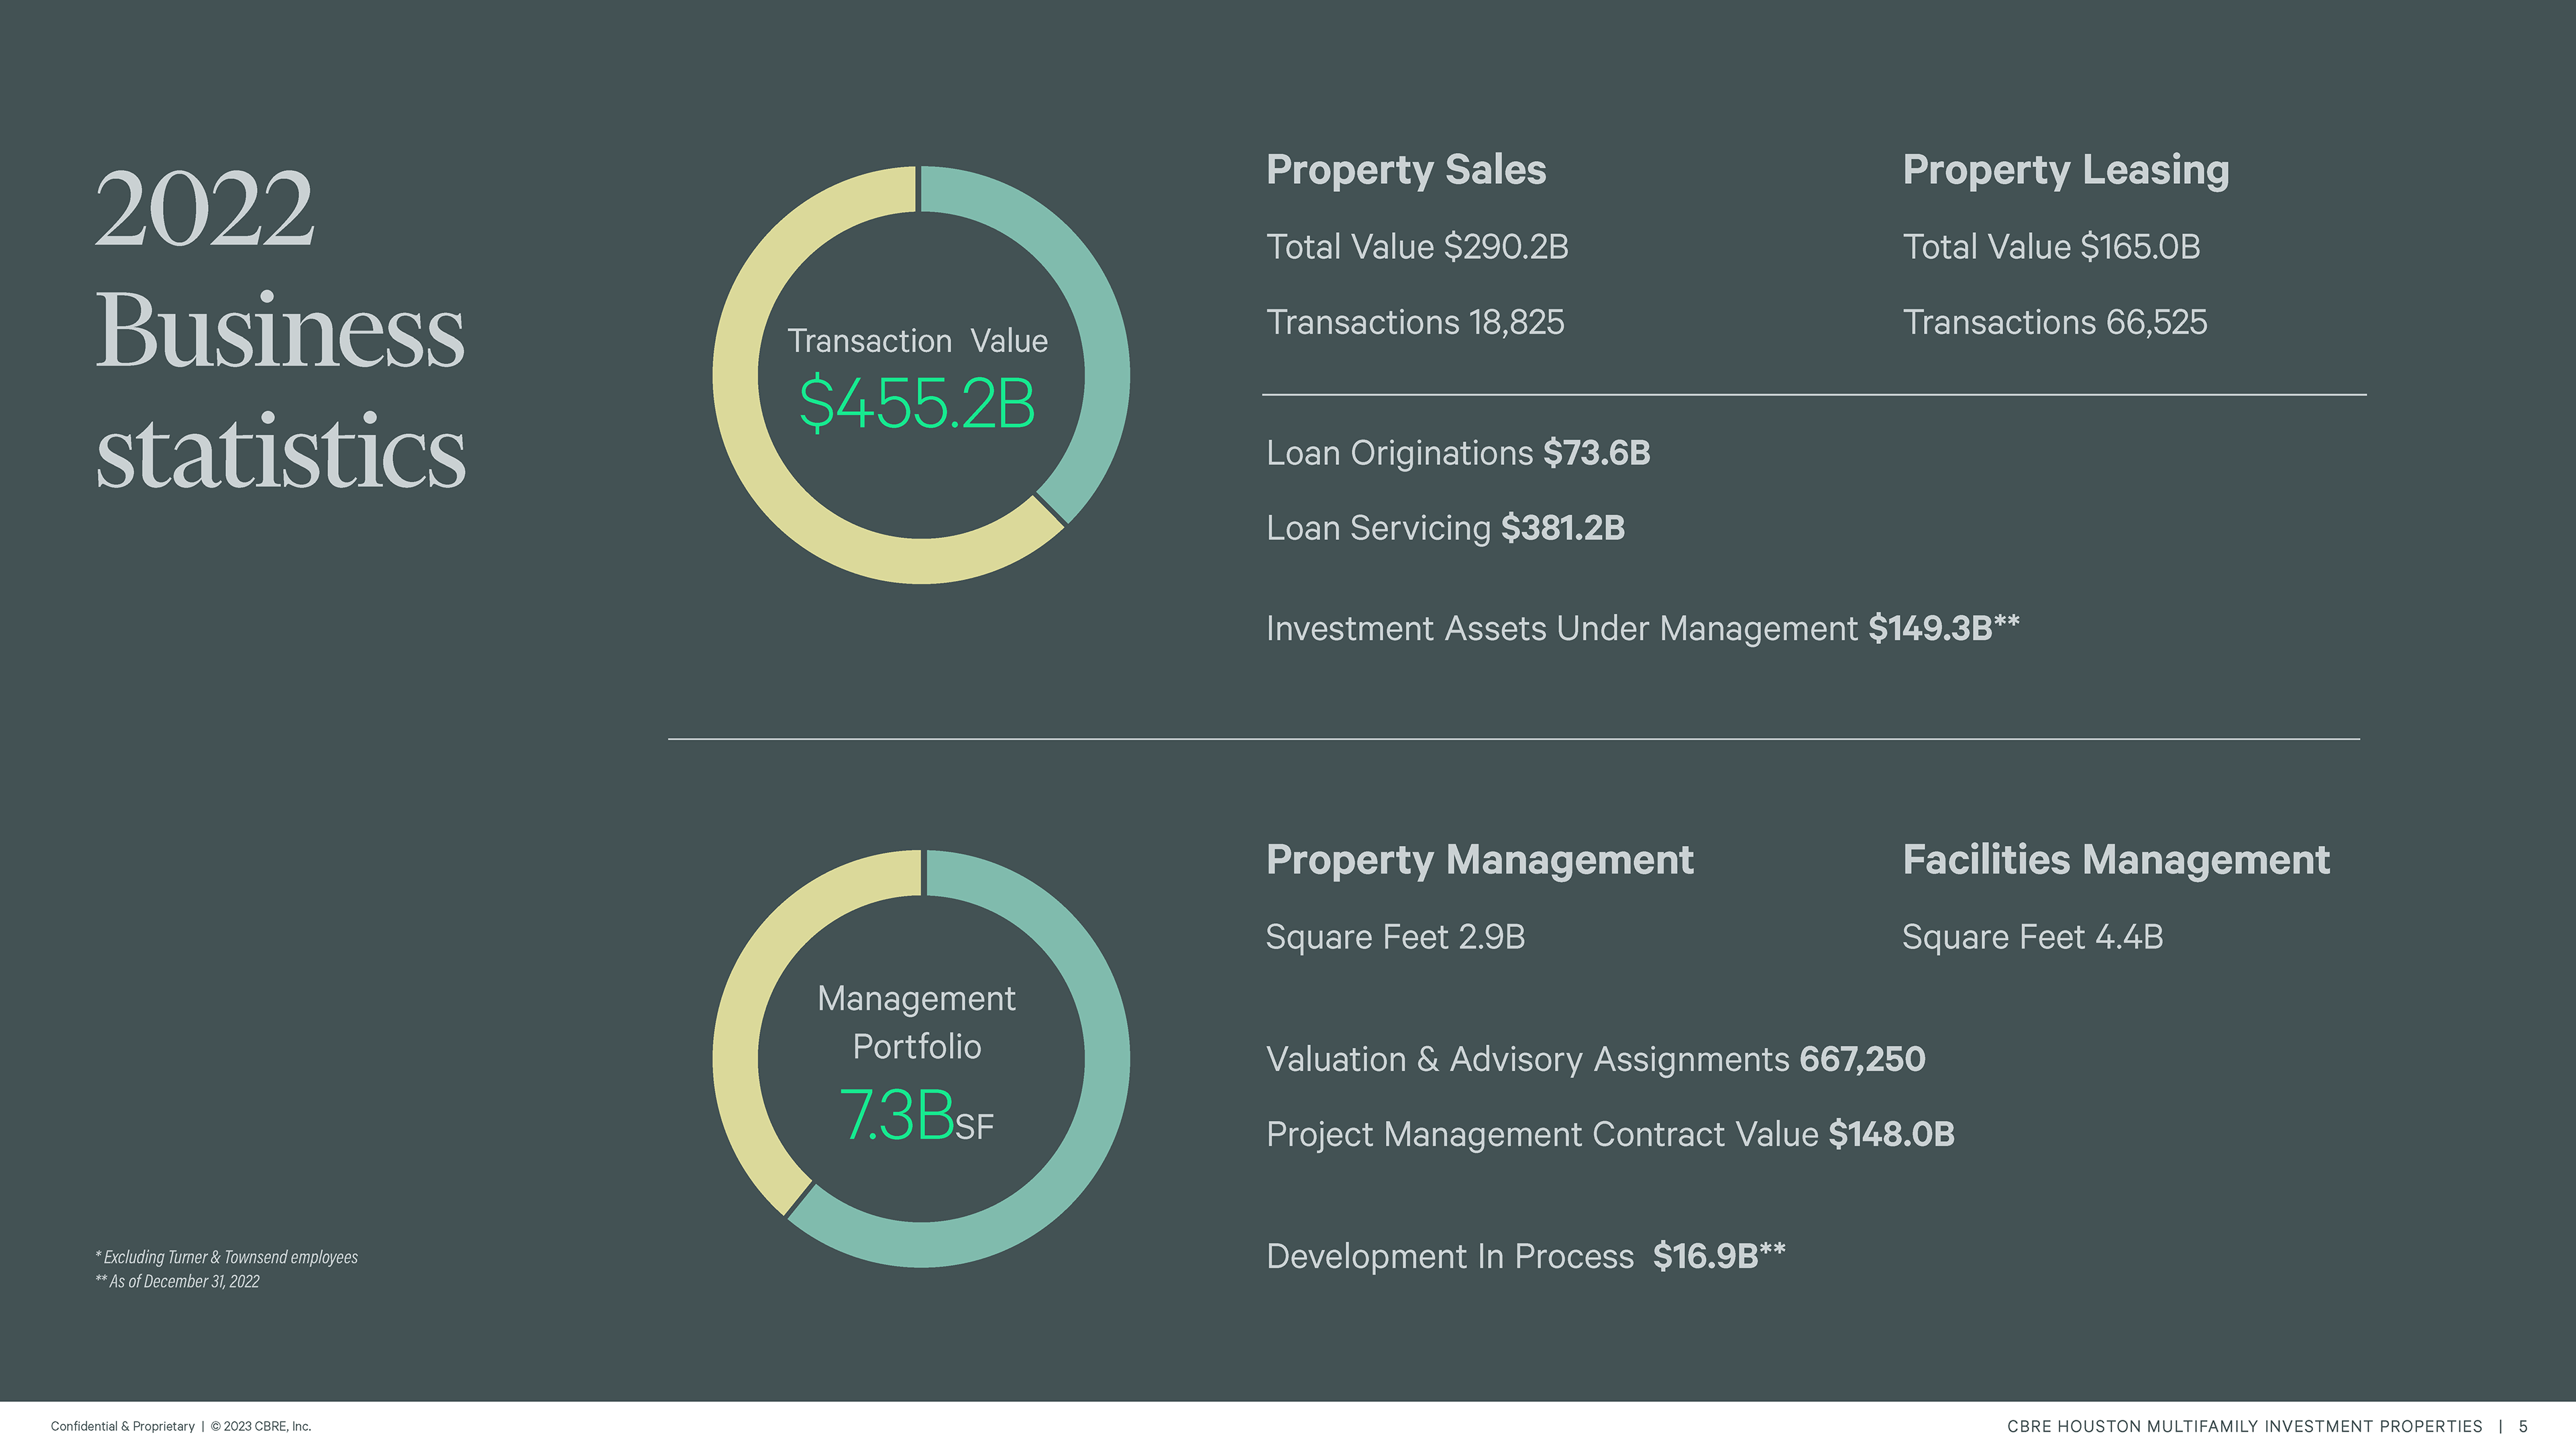Image resolution: width=2576 pixels, height=1449 pixels.
Task: Click Valuation & Advisory Assignments 667,250
Action: pyautogui.click(x=1595, y=1059)
